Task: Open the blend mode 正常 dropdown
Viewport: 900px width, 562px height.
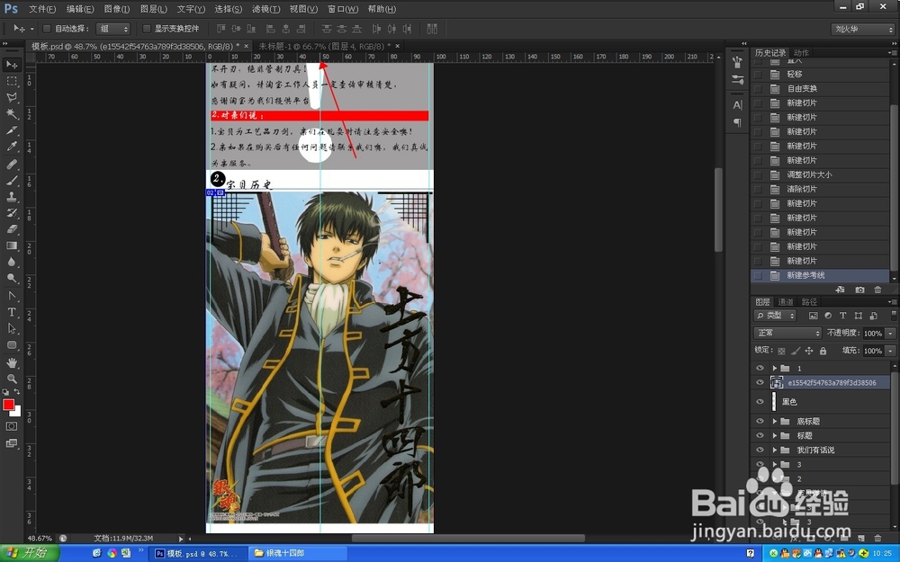Action: point(787,334)
